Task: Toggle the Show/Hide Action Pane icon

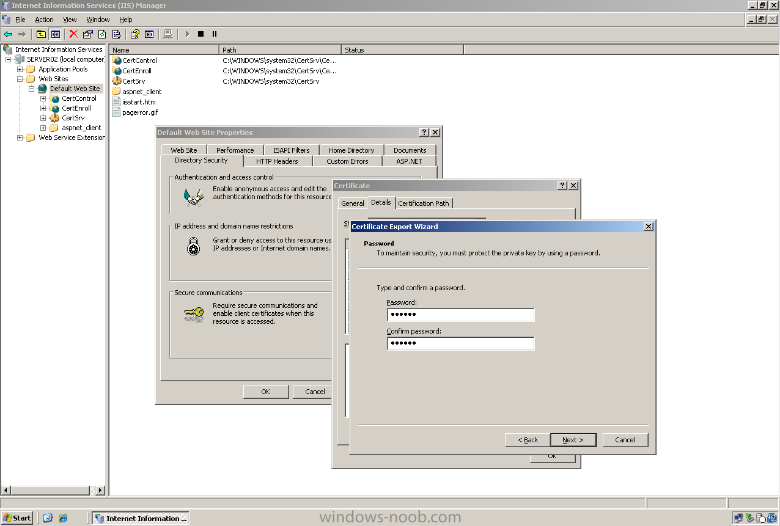Action: tap(149, 34)
